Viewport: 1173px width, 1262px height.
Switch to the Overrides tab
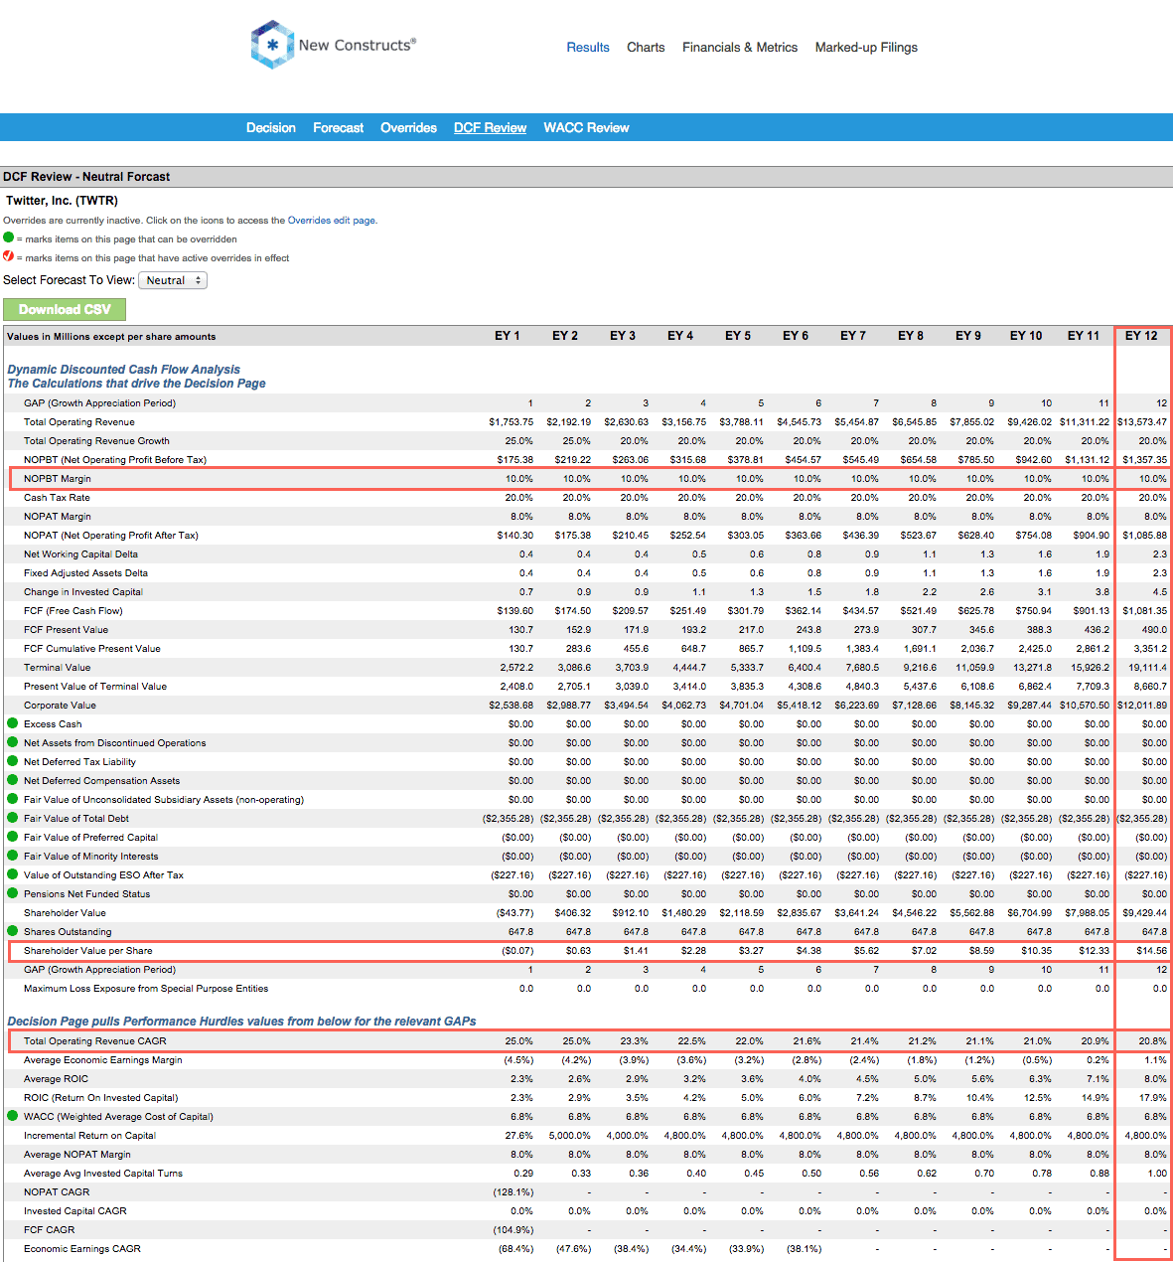[409, 127]
